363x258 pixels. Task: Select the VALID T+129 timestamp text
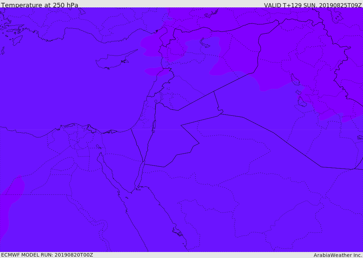(x=313, y=5)
